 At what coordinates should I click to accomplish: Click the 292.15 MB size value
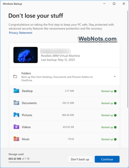pyautogui.click(x=68, y=103)
